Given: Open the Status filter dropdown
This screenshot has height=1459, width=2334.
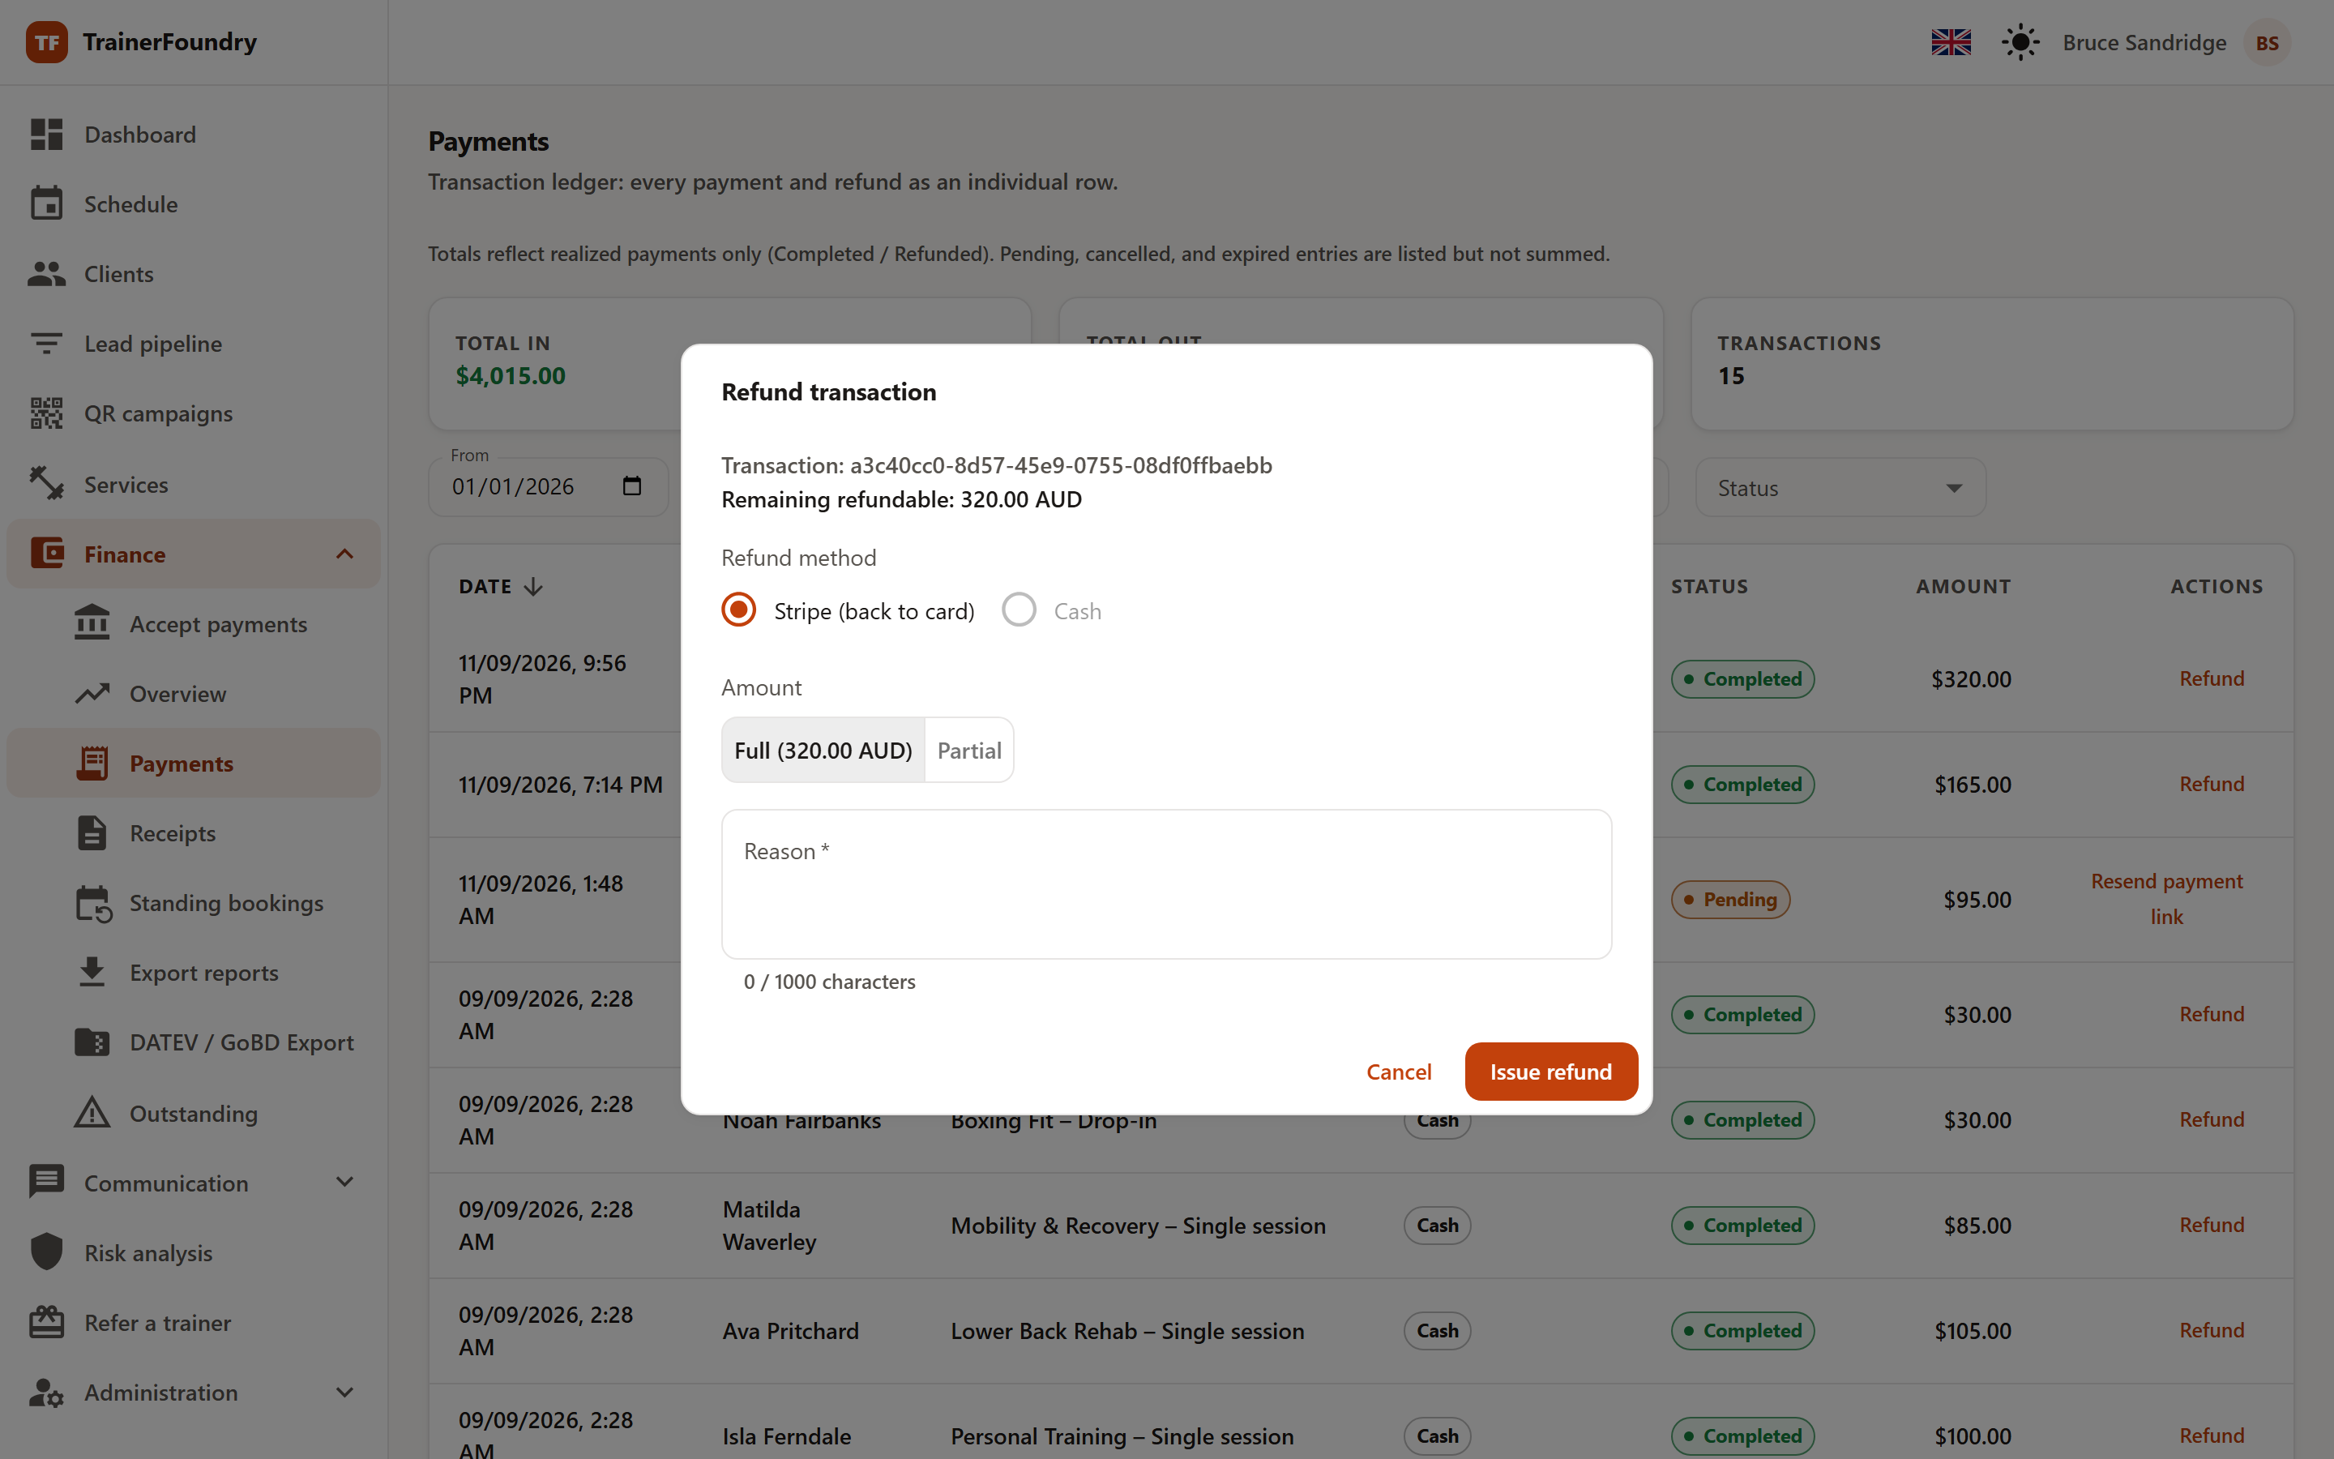Looking at the screenshot, I should coord(1840,487).
